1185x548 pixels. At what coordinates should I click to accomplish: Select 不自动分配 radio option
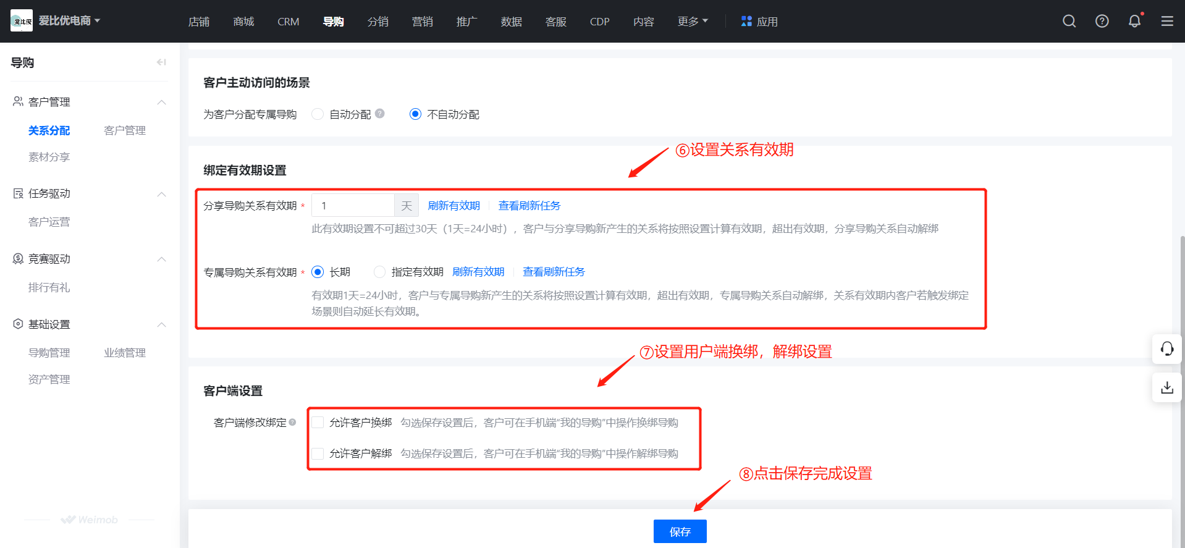coord(415,114)
